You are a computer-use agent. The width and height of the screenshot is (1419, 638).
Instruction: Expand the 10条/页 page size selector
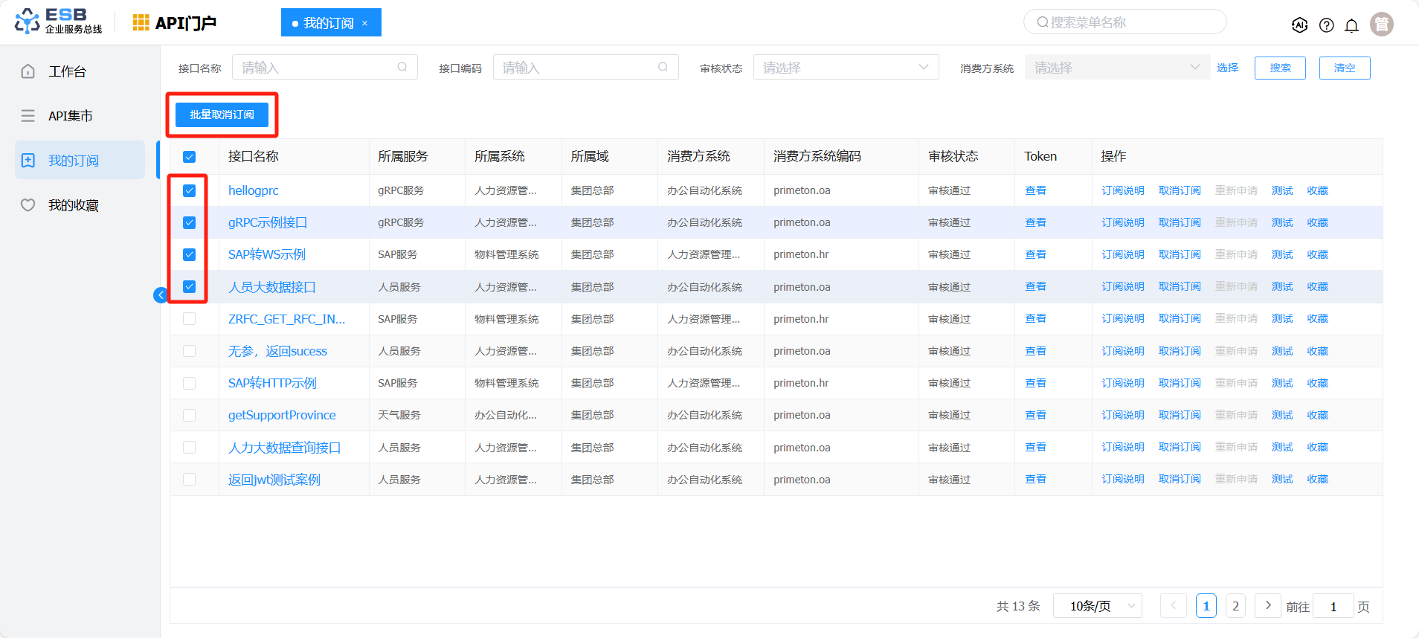1097,606
